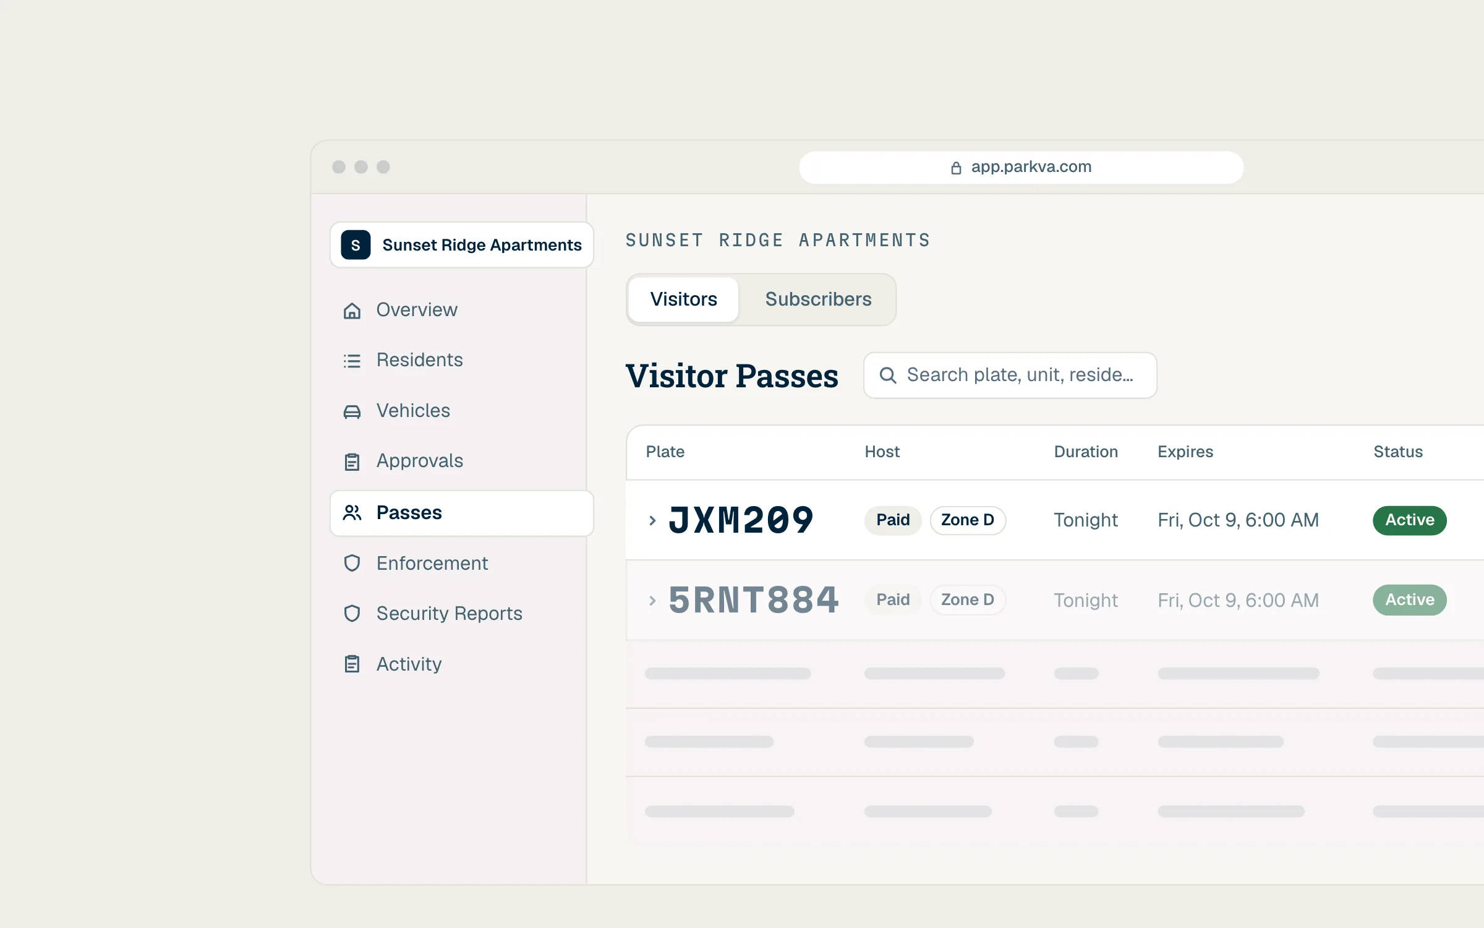Click the Host column header
The image size is (1484, 928).
882,452
